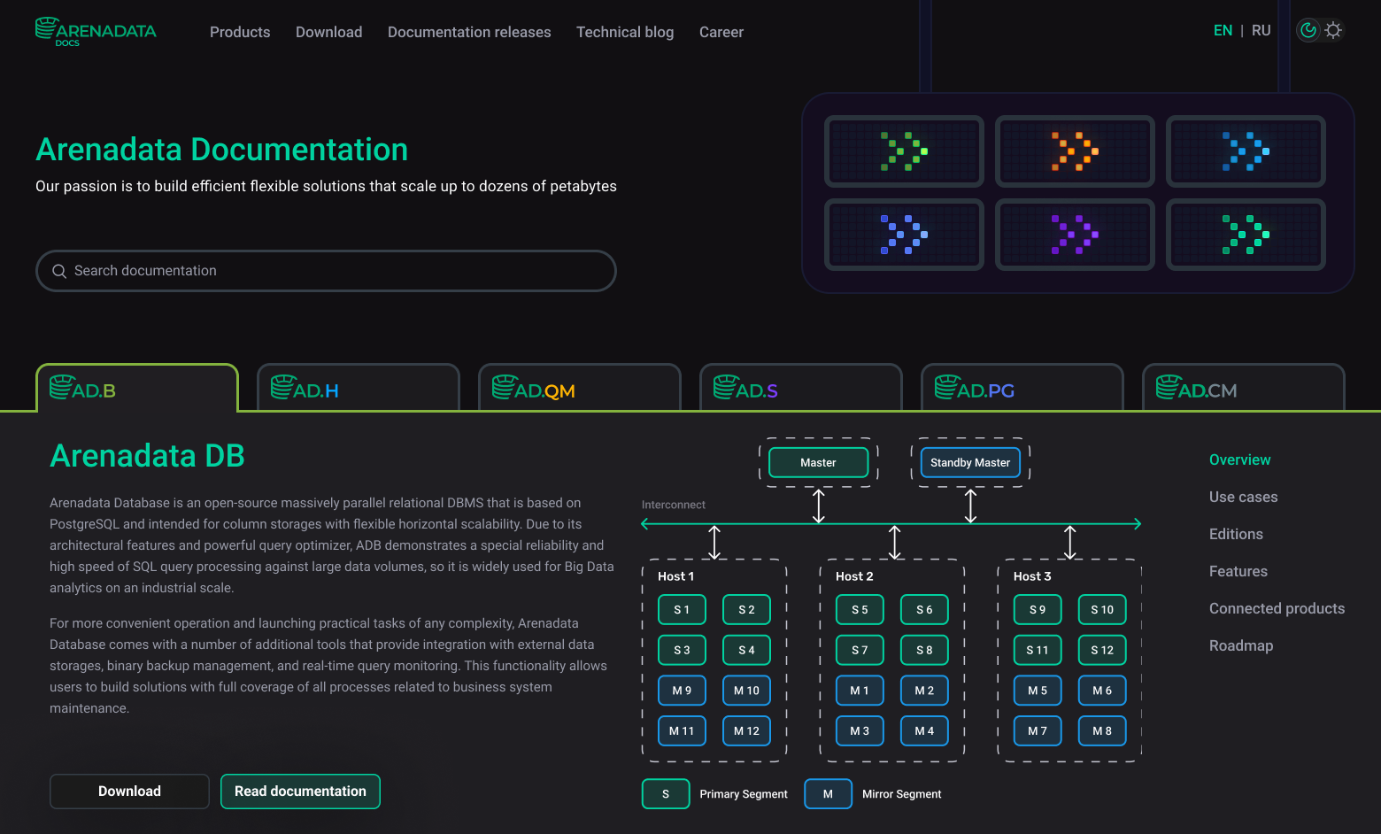
Task: Click mirror M 5 in Host 3
Action: click(x=1038, y=691)
